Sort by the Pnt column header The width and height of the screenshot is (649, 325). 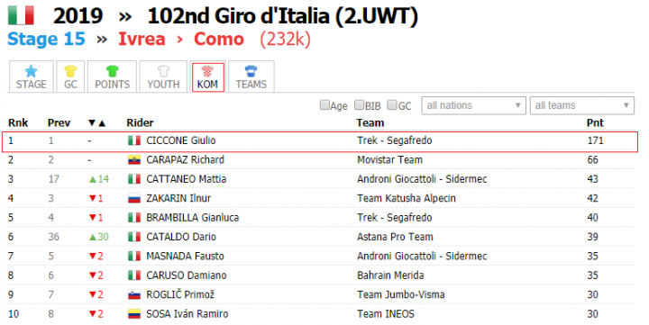coord(595,122)
